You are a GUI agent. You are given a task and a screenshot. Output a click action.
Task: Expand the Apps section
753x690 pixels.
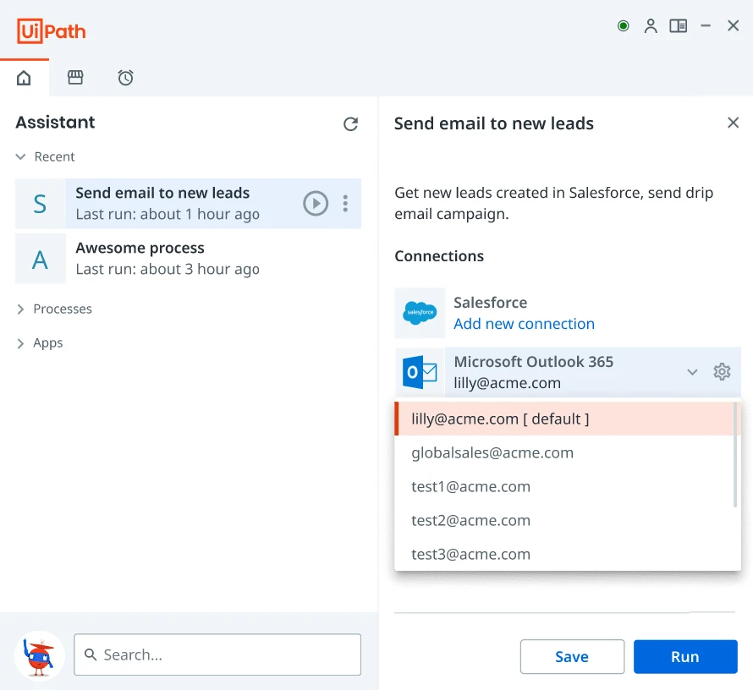[20, 343]
